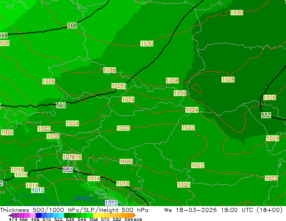The width and height of the screenshot is (286, 221).
Task: Click the blue 1012 label below the 1014 label
Action: pos(37,190)
